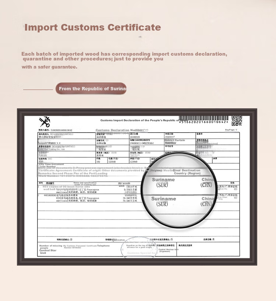
Task: Click the "403 copies of 00 bean horse side" row
Action: [66, 186]
